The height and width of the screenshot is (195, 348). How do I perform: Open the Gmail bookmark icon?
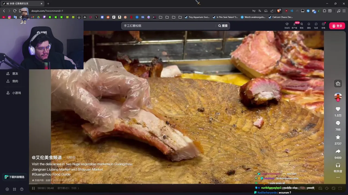point(33,17)
